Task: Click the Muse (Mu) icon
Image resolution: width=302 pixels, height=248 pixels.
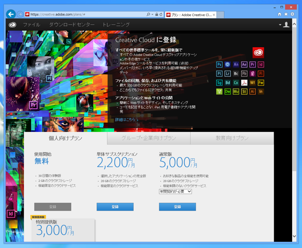Action: pyautogui.click(x=236, y=92)
